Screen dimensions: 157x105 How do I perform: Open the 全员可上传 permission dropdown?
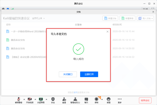tap(38, 18)
